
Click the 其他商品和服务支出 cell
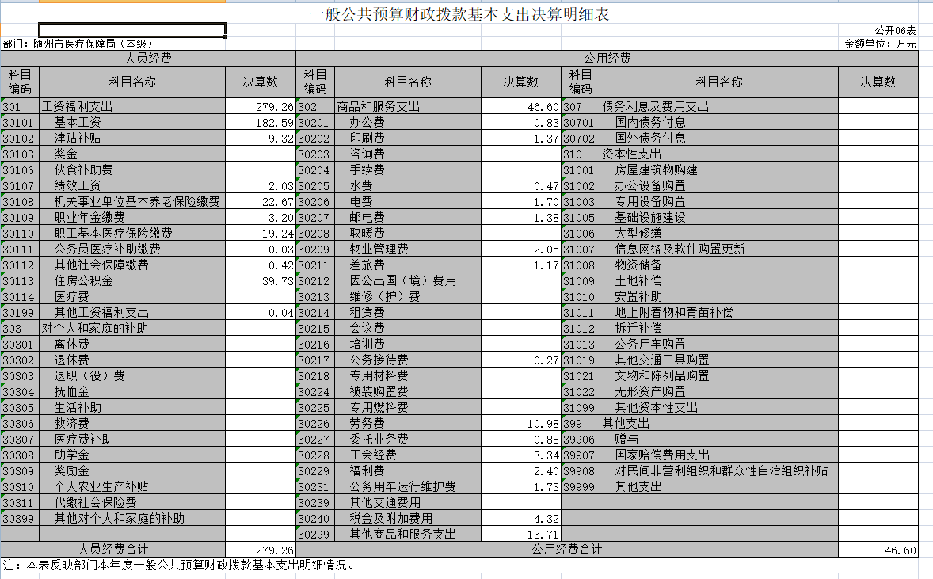(x=408, y=535)
